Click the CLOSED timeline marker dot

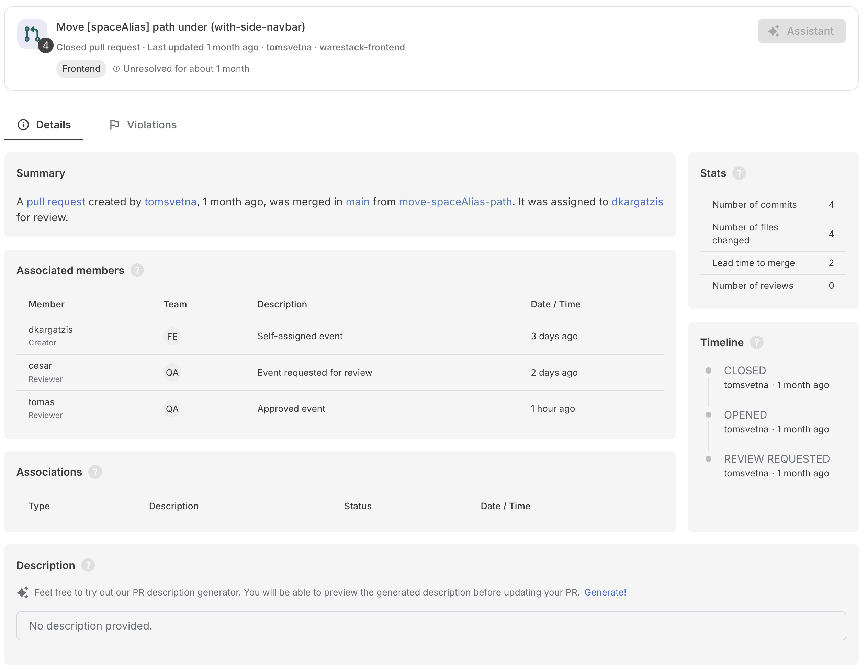coord(708,371)
